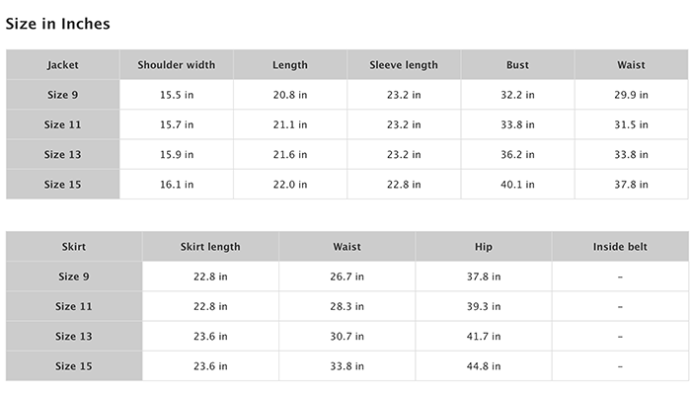The image size is (691, 395).
Task: Click the Sleeve length column header
Action: point(404,65)
